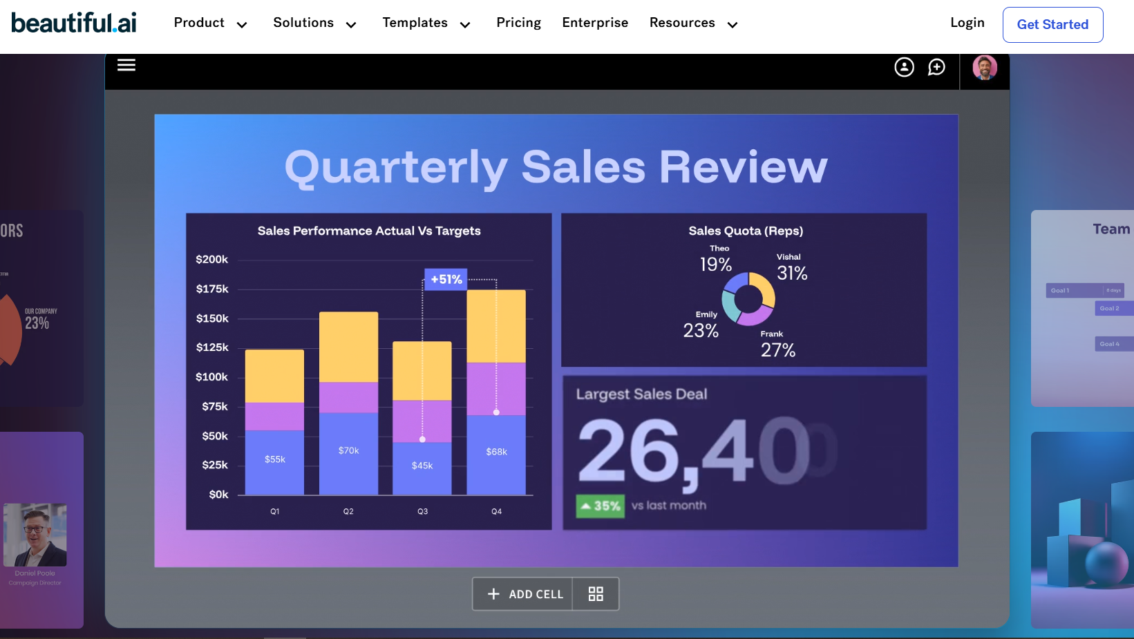The image size is (1134, 639).
Task: Open the Enterprise menu item
Action: click(x=595, y=23)
